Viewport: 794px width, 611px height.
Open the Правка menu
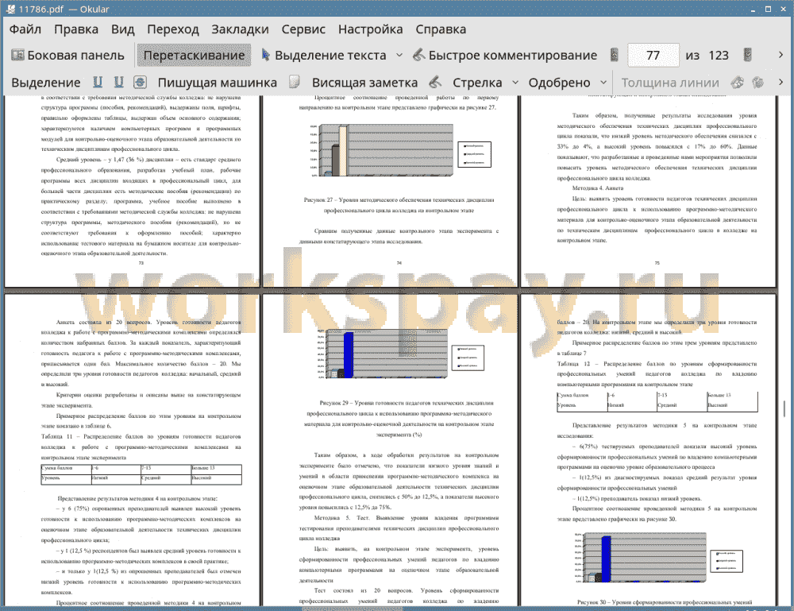pyautogui.click(x=76, y=29)
